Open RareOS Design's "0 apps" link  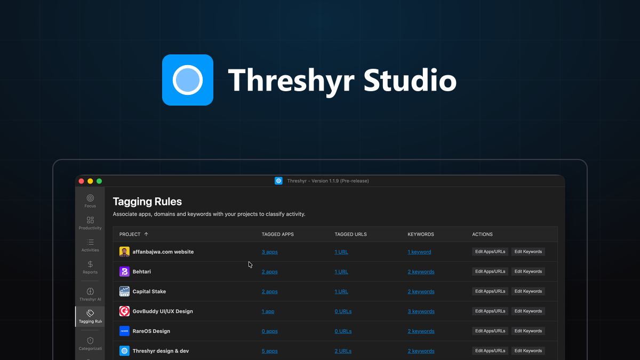pyautogui.click(x=269, y=331)
